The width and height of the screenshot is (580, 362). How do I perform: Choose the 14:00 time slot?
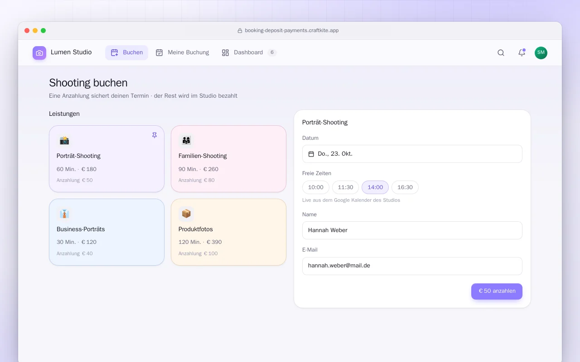(375, 187)
